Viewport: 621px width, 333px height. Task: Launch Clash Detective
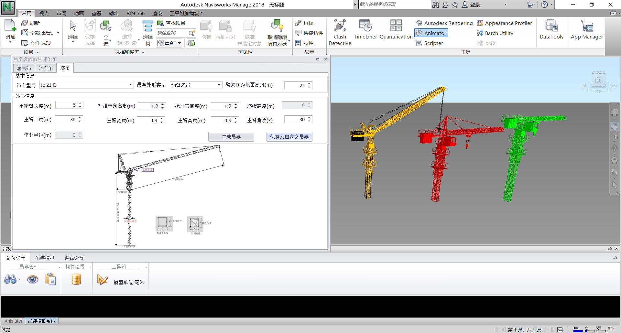(x=340, y=32)
